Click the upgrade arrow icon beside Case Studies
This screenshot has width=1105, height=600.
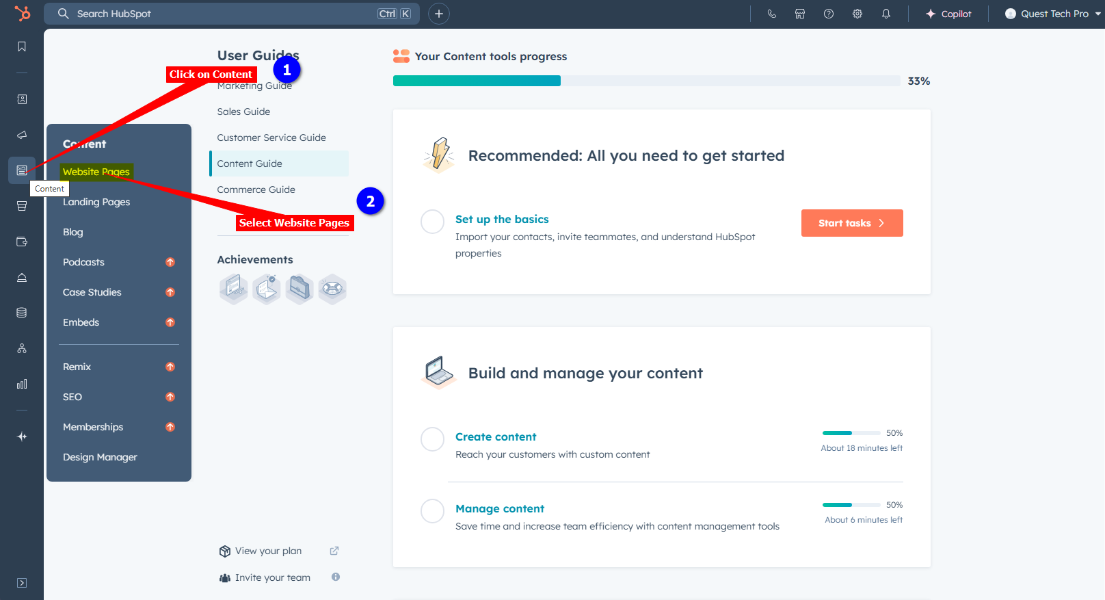[x=170, y=292]
